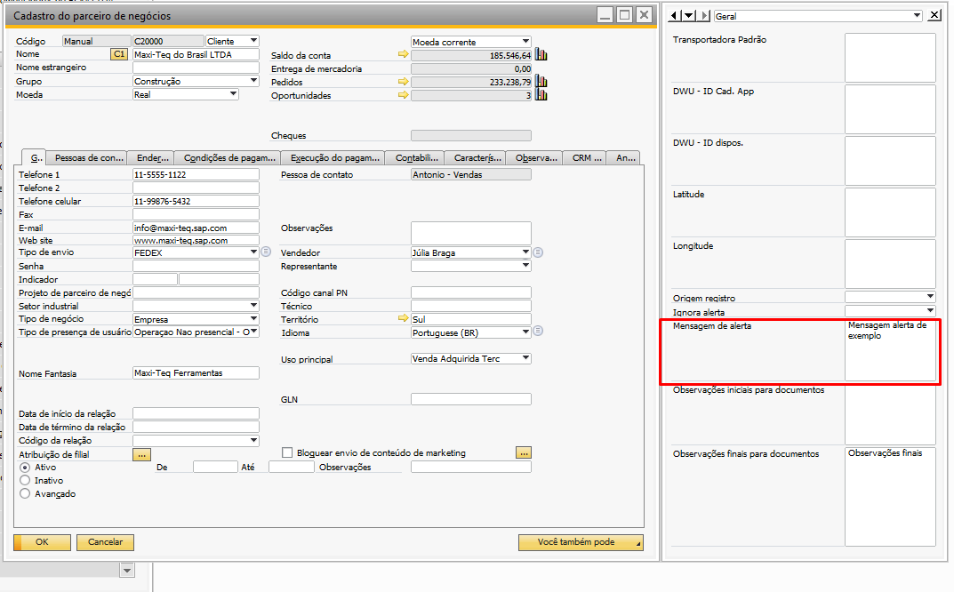Expand the Grupo dropdown showing Construção

click(253, 81)
